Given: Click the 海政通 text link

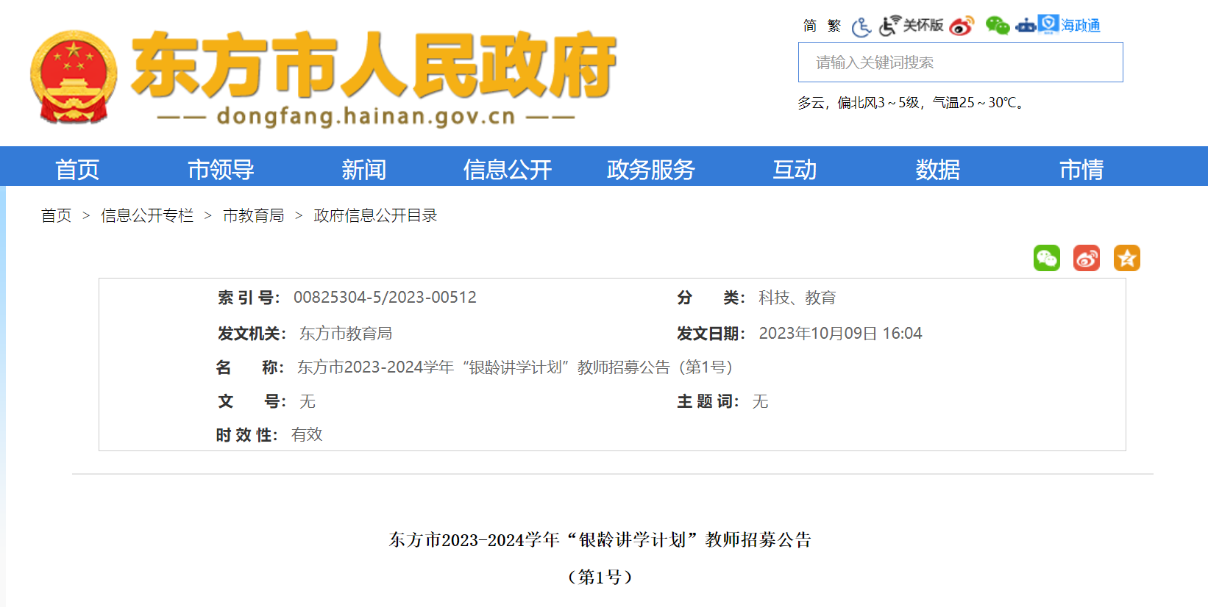Looking at the screenshot, I should pos(1081,26).
